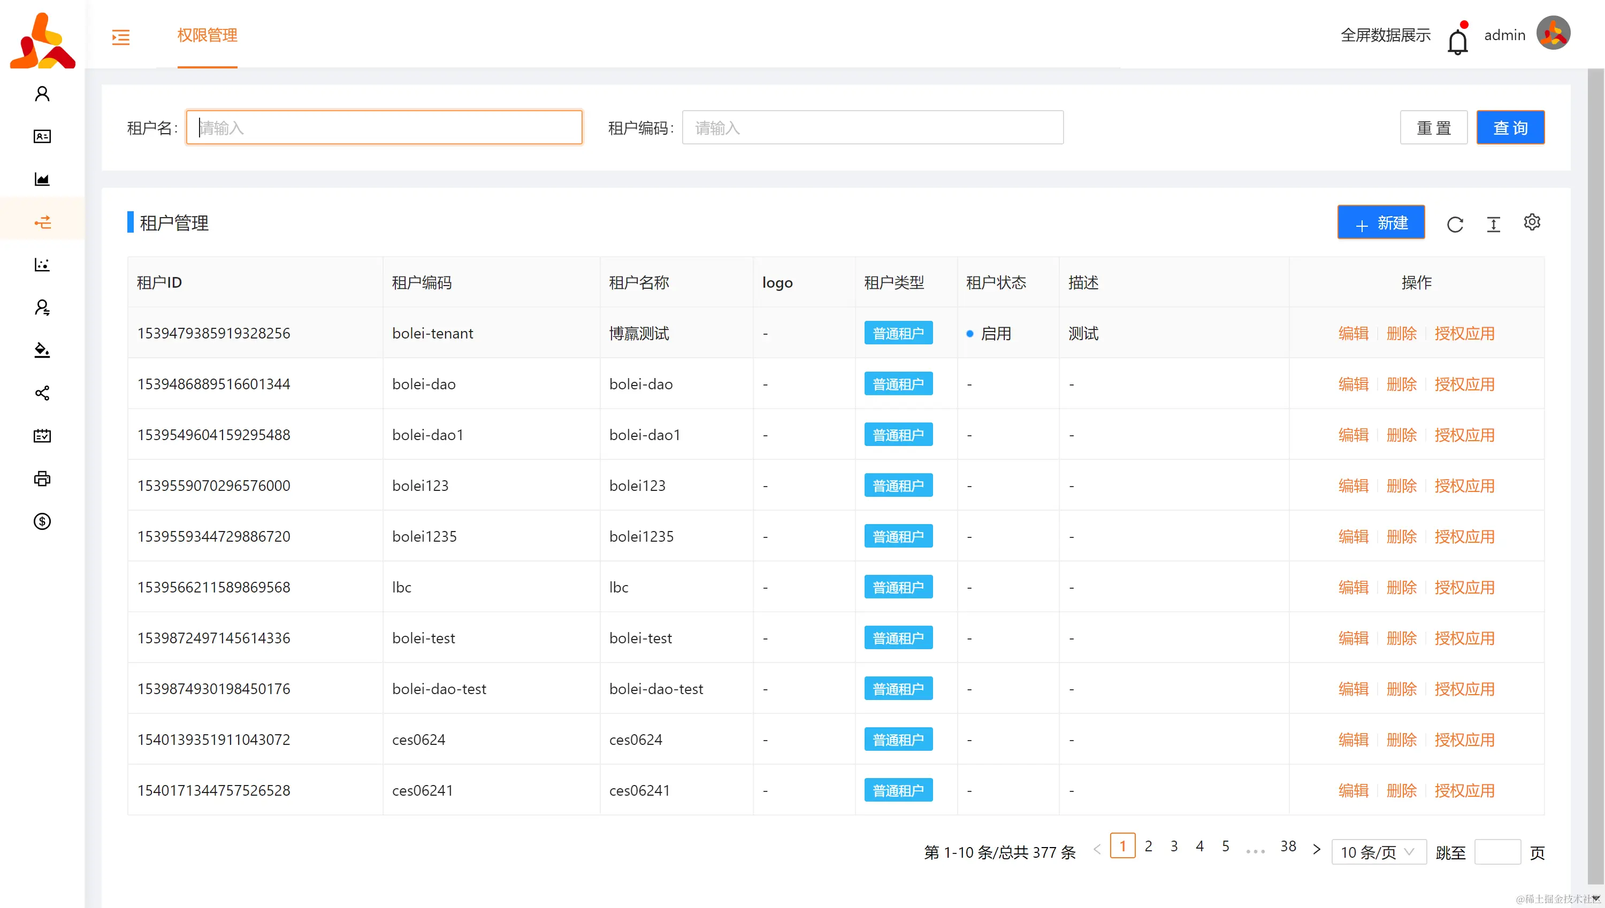
Task: Open the share icon in sidebar
Action: (42, 393)
